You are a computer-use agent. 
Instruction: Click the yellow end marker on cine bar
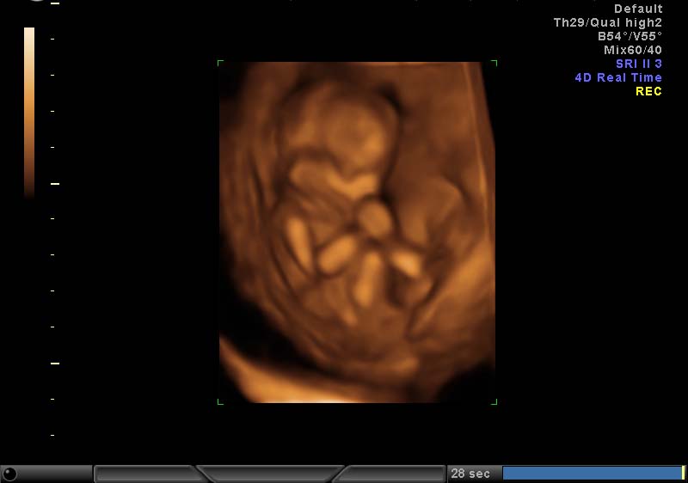(x=683, y=474)
